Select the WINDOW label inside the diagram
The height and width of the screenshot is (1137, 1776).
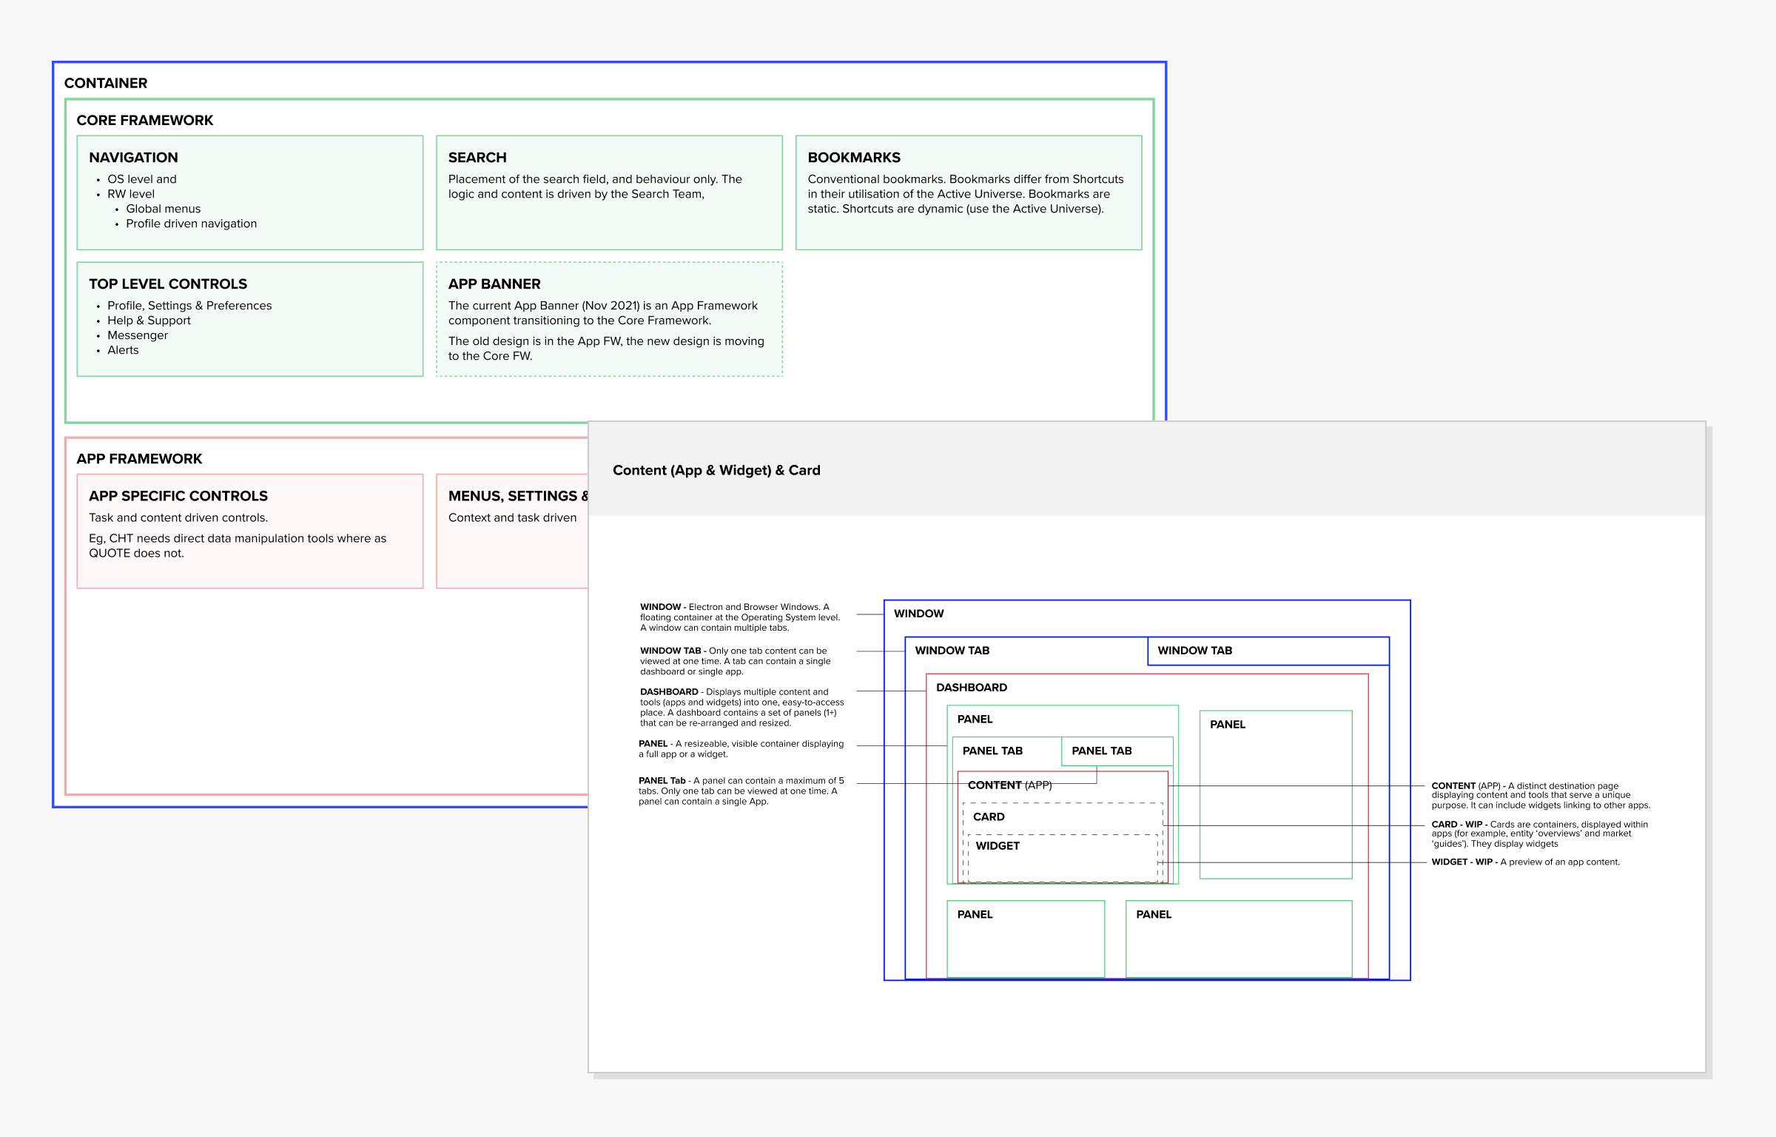[918, 614]
